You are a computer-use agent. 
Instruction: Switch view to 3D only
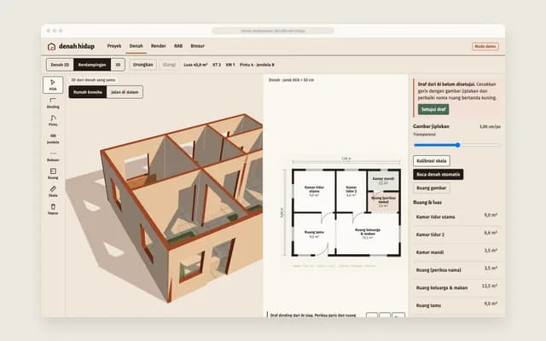click(118, 65)
